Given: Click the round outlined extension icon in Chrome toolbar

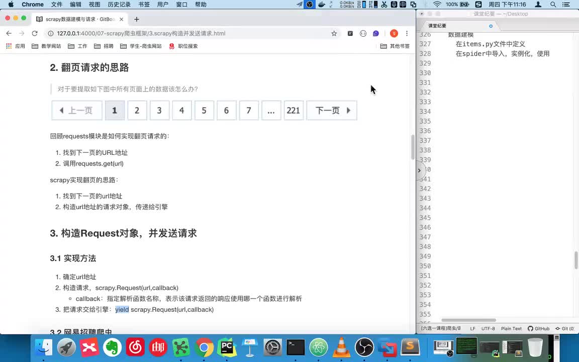Looking at the screenshot, I should click(x=363, y=33).
